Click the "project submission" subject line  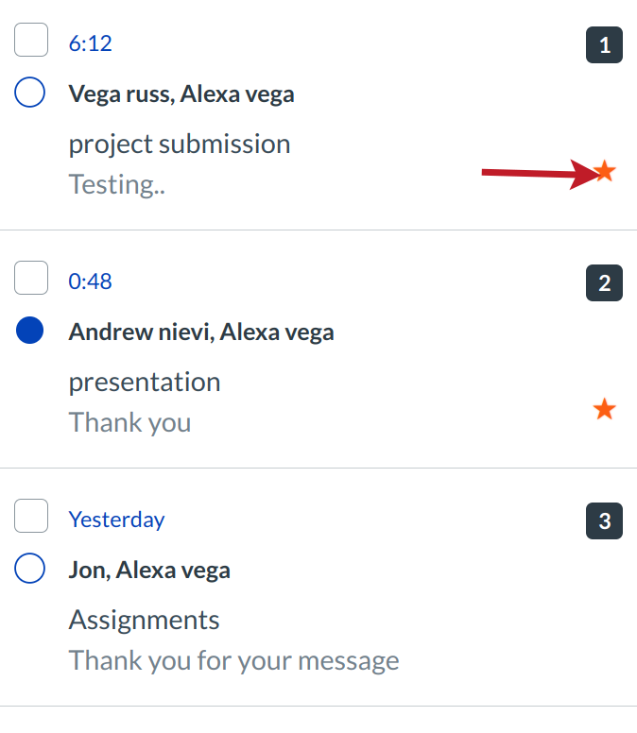180,145
